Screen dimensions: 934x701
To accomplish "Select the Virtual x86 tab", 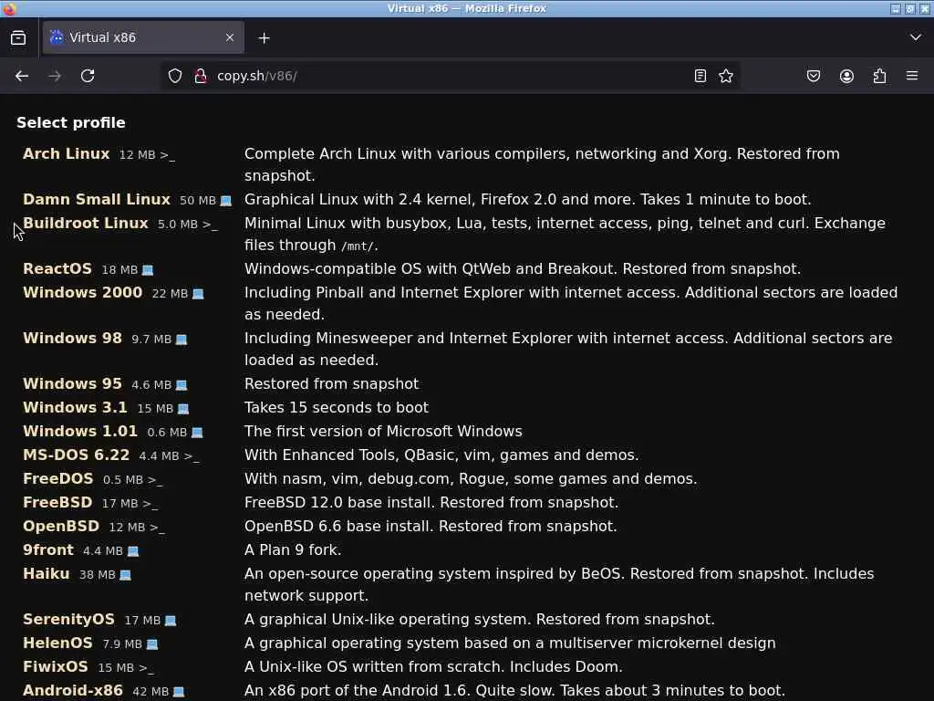I will [143, 37].
